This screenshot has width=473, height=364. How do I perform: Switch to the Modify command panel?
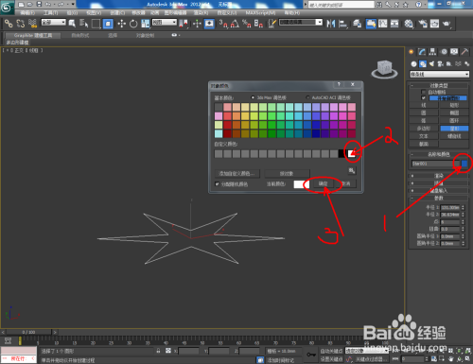pyautogui.click(x=422, y=52)
